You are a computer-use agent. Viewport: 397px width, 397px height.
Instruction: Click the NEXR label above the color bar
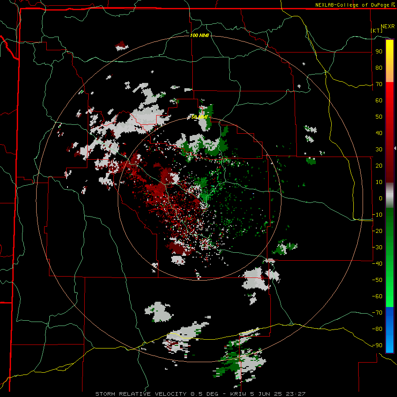tap(388, 26)
